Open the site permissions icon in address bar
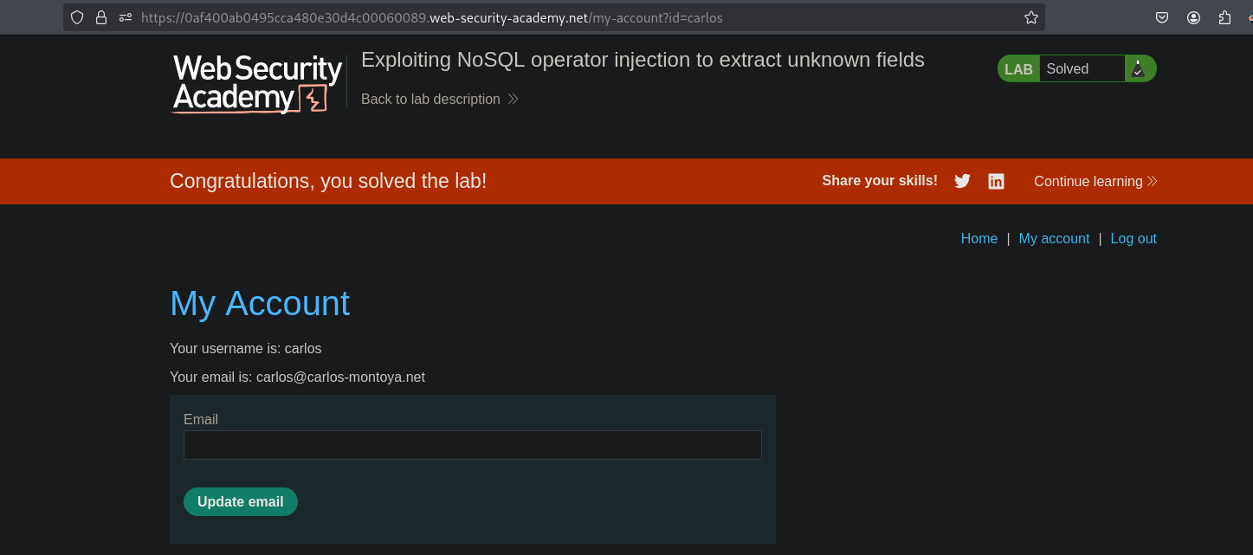Image resolution: width=1253 pixels, height=555 pixels. pos(126,17)
